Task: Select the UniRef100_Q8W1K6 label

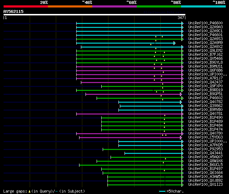Action: point(205,161)
